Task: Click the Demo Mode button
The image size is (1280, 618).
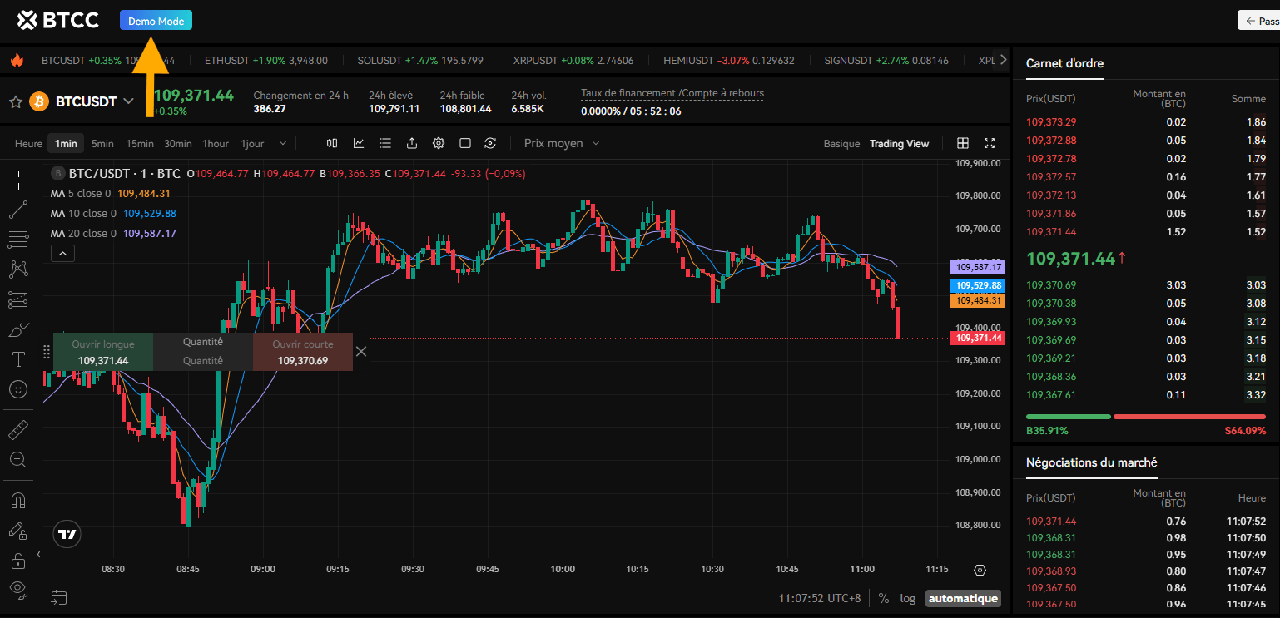Action: [156, 21]
